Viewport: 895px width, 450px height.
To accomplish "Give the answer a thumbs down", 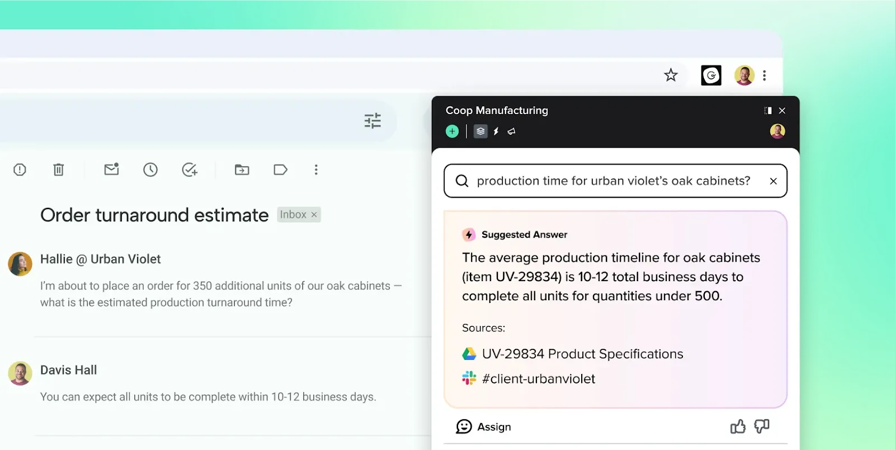I will coord(762,427).
